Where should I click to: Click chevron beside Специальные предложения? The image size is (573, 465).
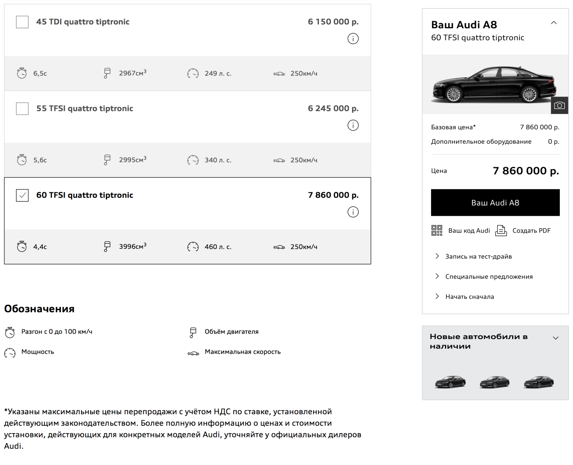click(x=437, y=276)
